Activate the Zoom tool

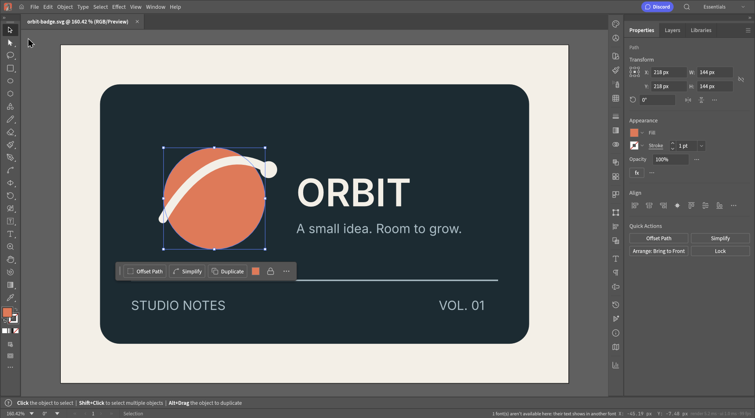pyautogui.click(x=10, y=247)
